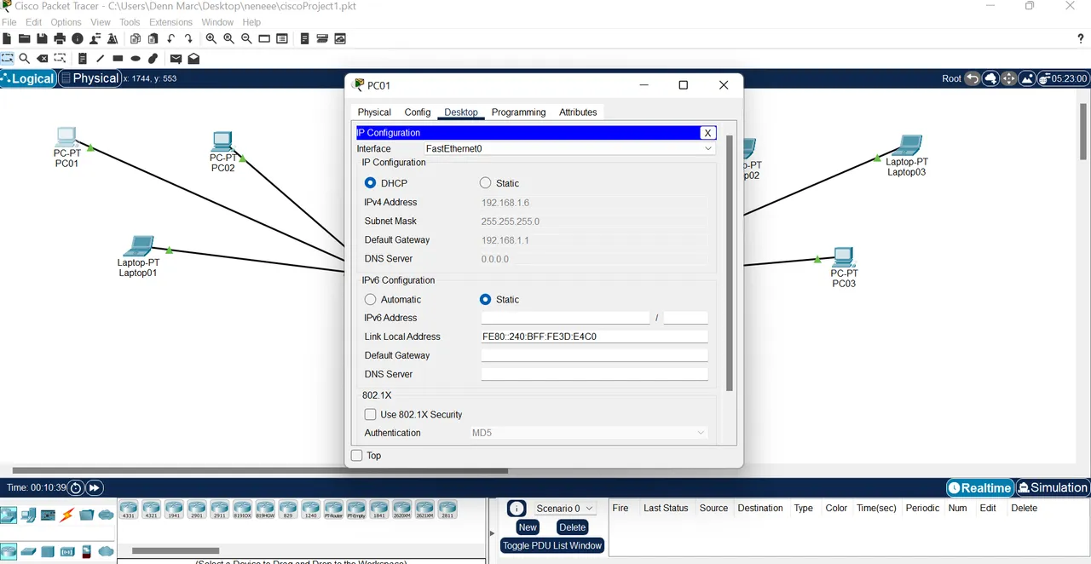The width and height of the screenshot is (1091, 564).
Task: Click the Print icon in toolbar
Action: pos(60,38)
